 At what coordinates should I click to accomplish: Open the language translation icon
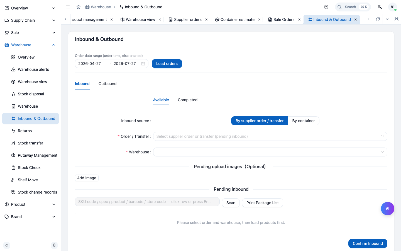pos(380,7)
